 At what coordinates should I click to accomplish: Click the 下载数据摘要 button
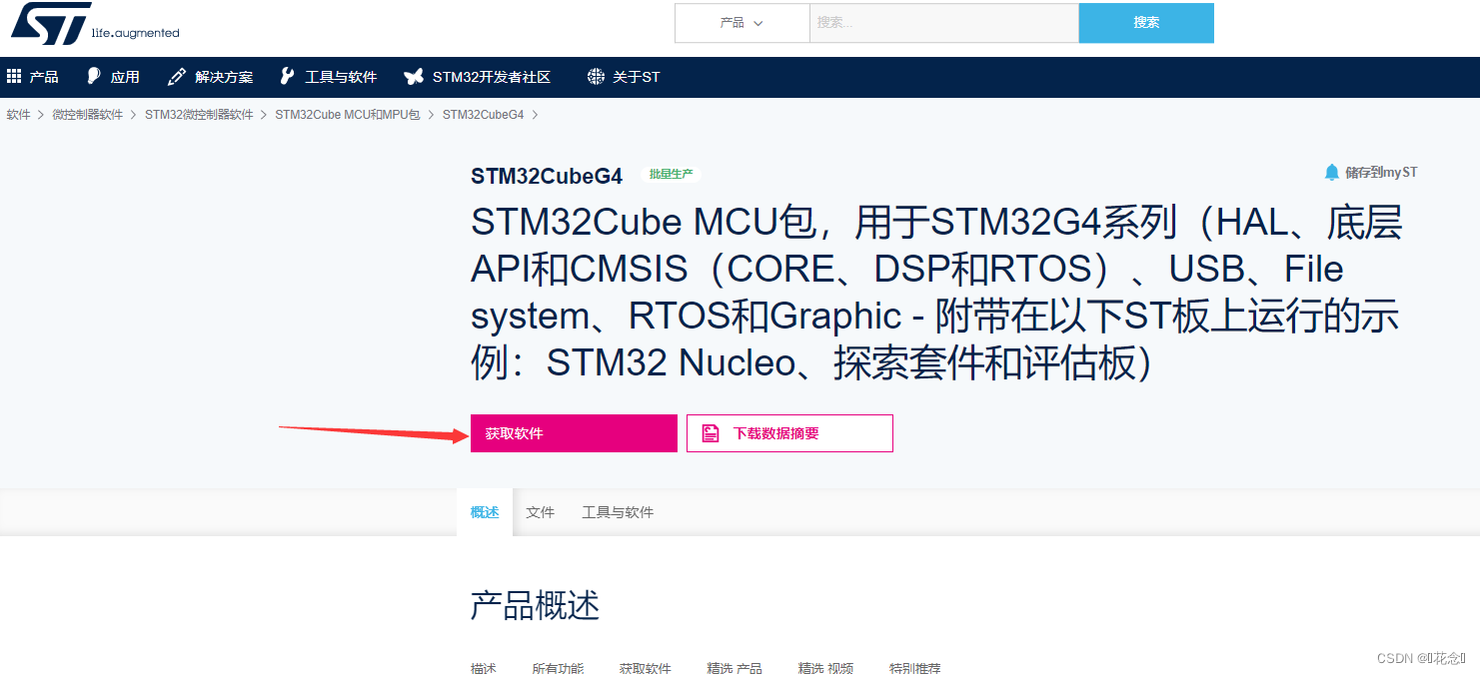click(x=789, y=433)
